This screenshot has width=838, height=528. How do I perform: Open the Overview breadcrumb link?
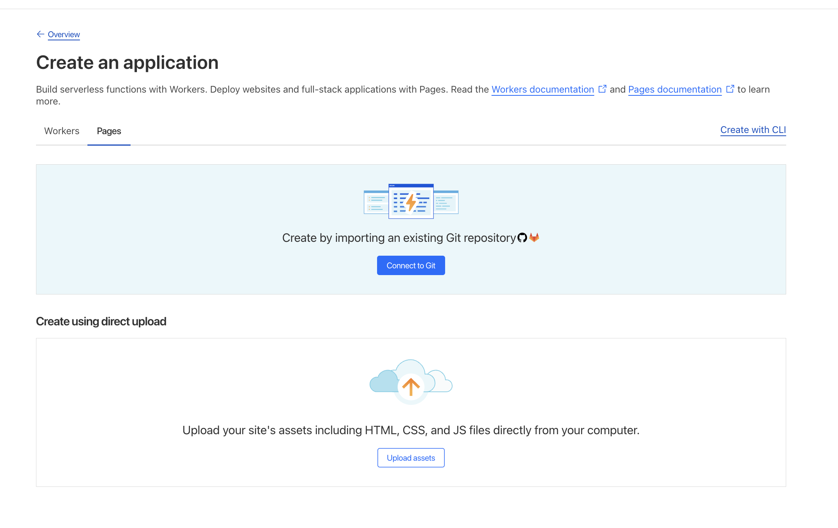(64, 34)
